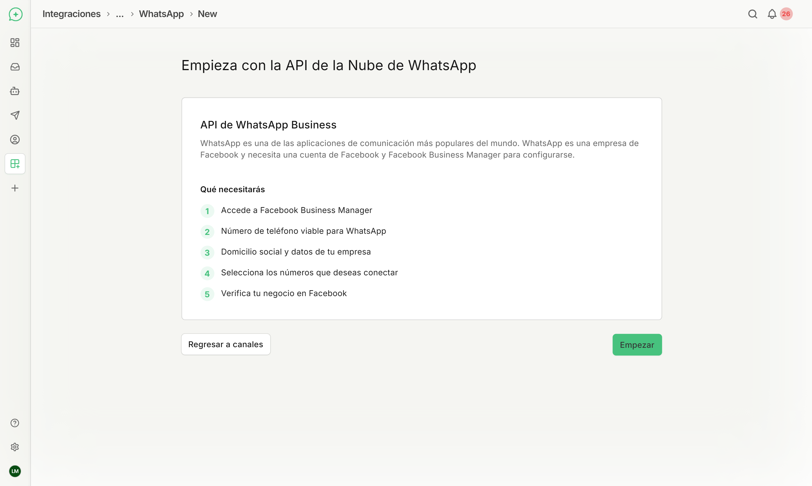
Task: Click Regresar a canales
Action: (226, 344)
